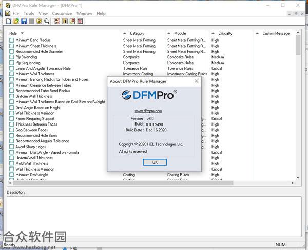This screenshot has width=308, height=250.
Task: Restore the inner DFMPro 1 document window
Action: 296,14
